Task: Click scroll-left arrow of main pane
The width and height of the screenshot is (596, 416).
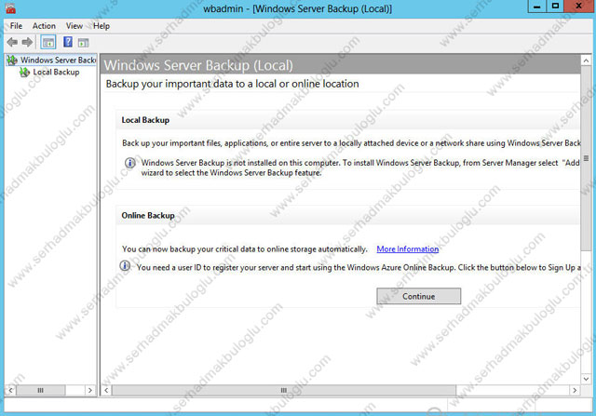Action: coord(106,390)
